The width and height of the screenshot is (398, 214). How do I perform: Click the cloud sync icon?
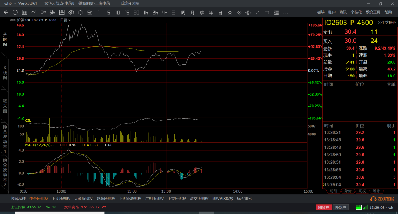(71, 13)
